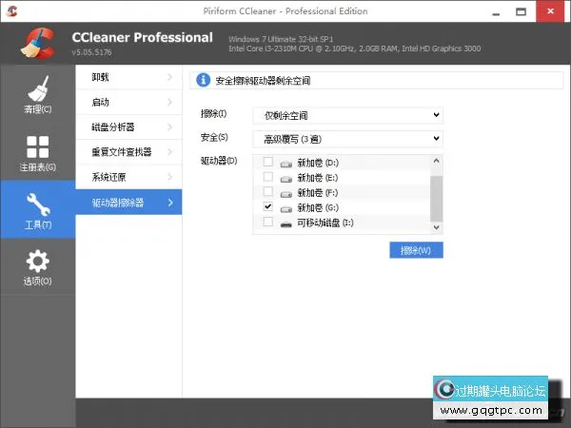Open the 重复文件查找器 tools page
This screenshot has height=428, width=571.
[128, 152]
